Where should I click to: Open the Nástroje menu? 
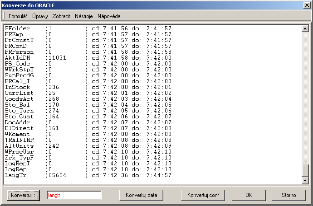83,16
